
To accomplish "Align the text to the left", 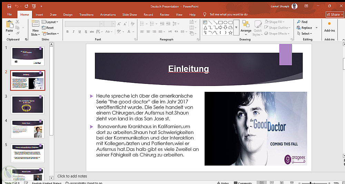I will click(x=142, y=31).
